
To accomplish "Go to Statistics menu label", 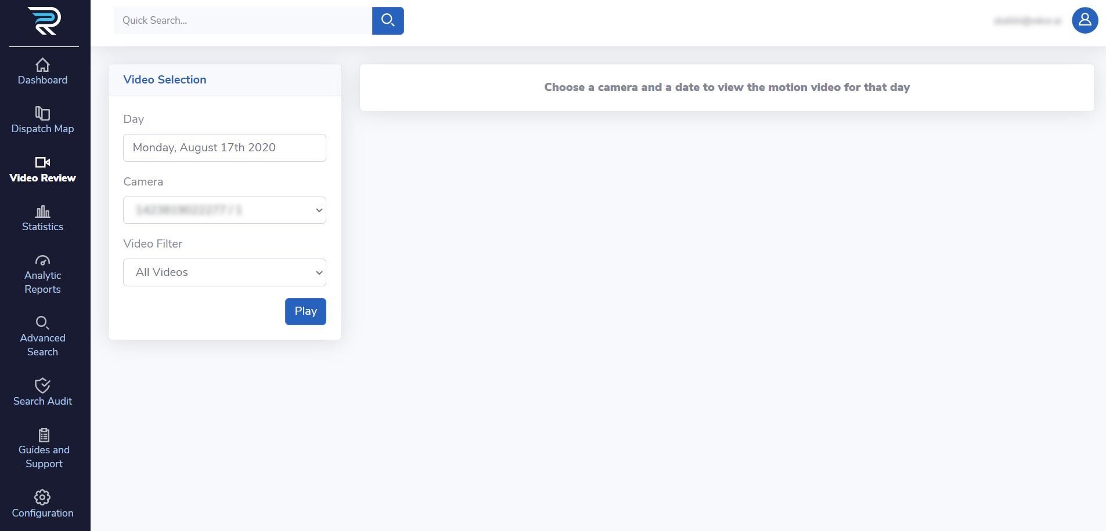I will (x=42, y=227).
